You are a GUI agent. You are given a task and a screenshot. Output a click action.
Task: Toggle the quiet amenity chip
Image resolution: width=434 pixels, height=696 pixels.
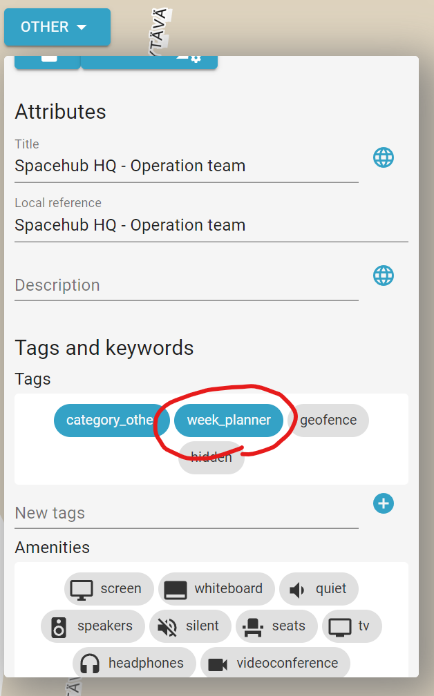coord(319,588)
